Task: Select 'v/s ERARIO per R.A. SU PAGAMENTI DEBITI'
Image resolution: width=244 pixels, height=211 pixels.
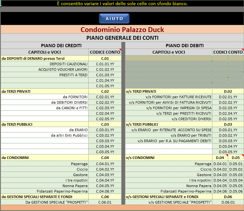Action: click(169, 141)
